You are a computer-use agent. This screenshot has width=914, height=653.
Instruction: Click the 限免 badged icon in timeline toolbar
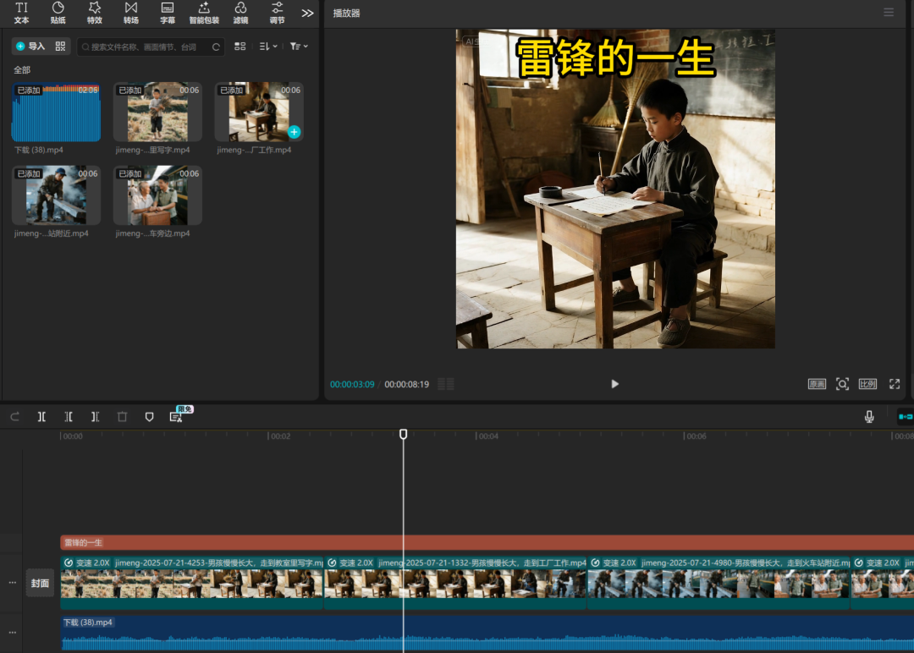tap(177, 416)
